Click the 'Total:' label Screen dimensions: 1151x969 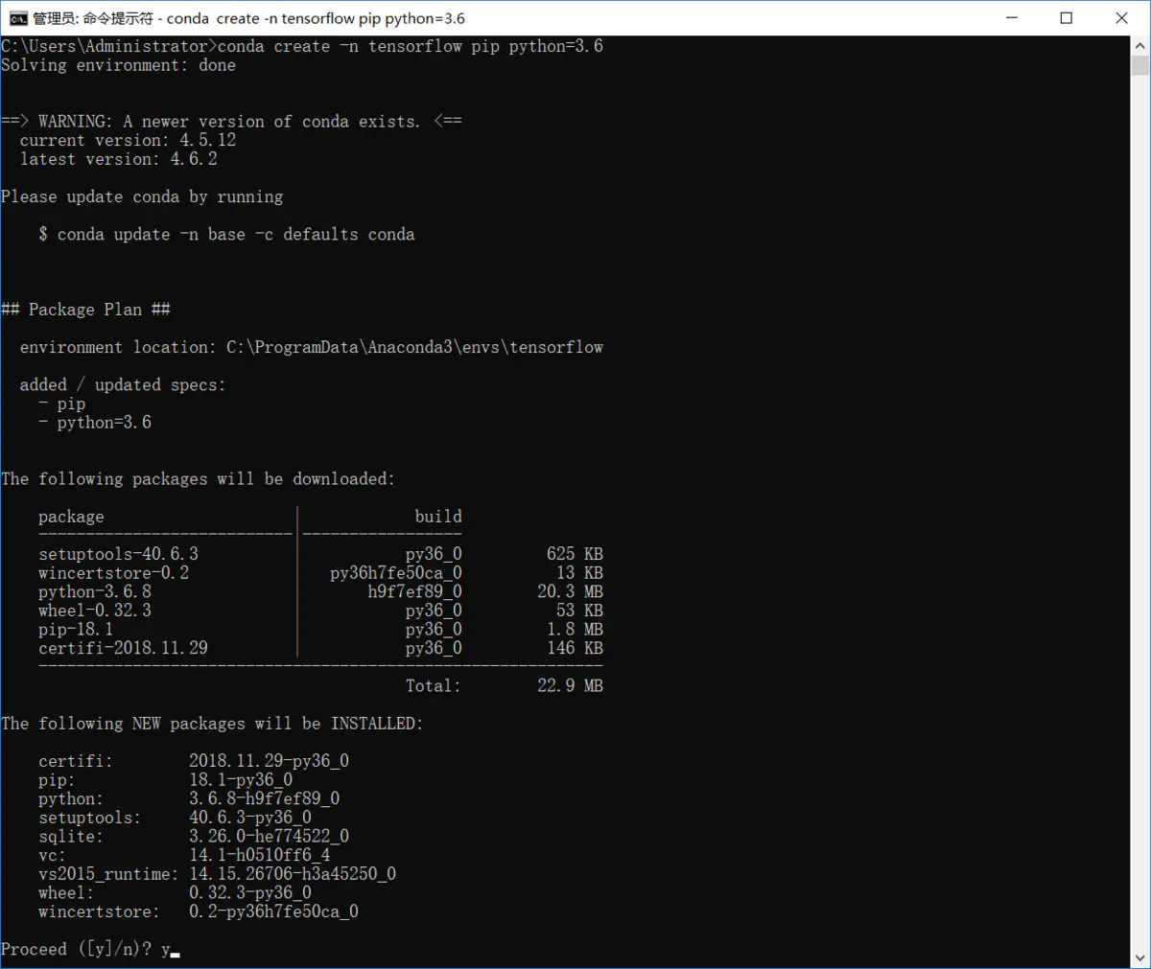click(434, 686)
